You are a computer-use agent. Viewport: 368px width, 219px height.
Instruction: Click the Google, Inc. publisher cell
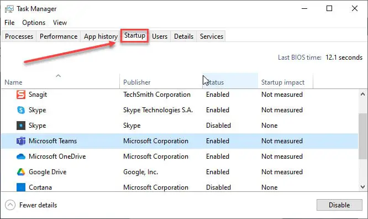[140, 172]
